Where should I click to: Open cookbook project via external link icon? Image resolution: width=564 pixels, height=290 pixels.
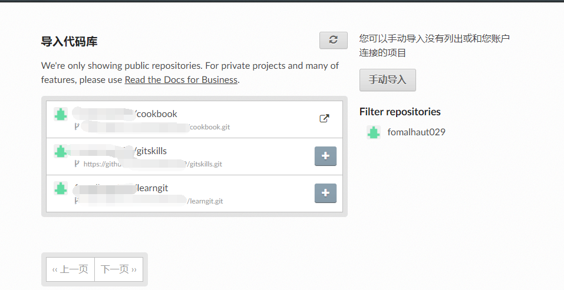pos(325,118)
